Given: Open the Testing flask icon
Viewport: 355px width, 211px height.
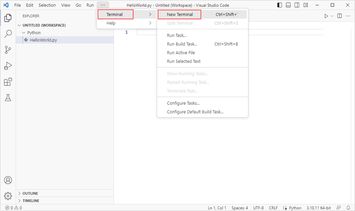Looking at the screenshot, I should (x=8, y=98).
